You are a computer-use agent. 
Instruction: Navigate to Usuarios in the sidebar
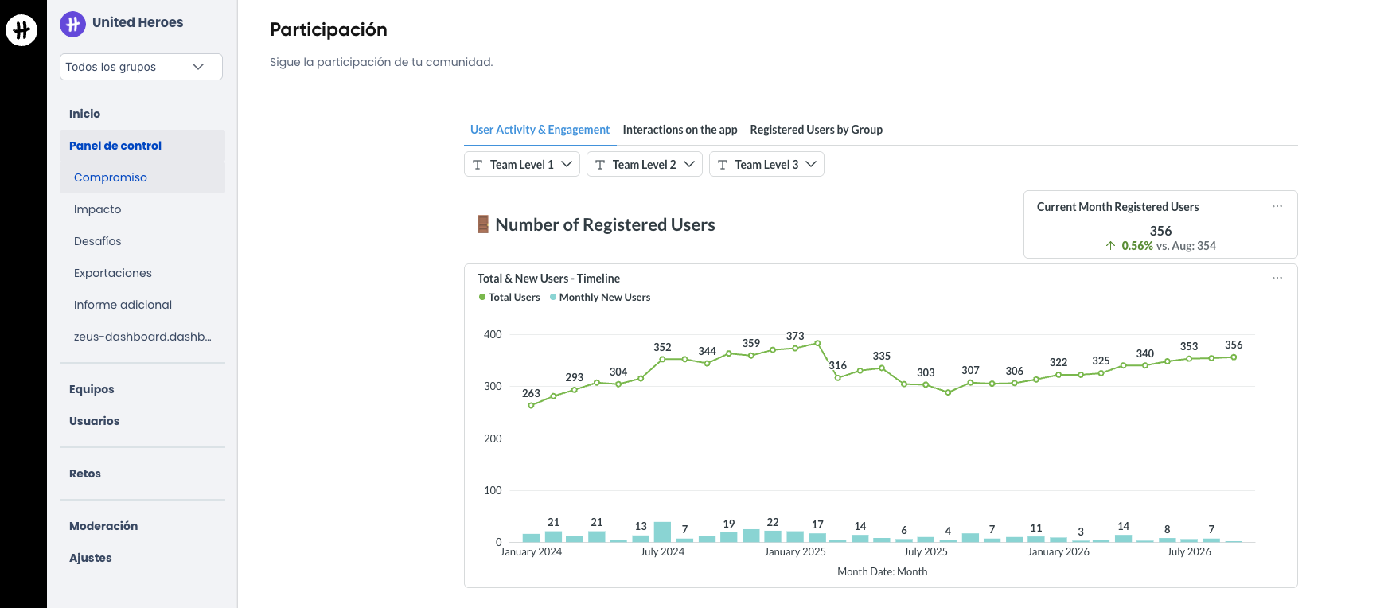pyautogui.click(x=94, y=421)
